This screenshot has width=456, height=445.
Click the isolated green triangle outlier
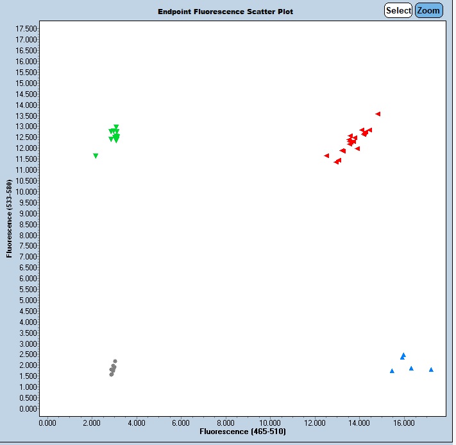(x=96, y=155)
